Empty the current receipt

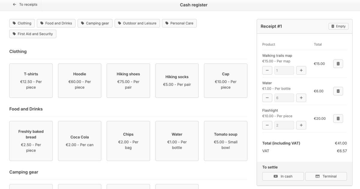coord(338,26)
